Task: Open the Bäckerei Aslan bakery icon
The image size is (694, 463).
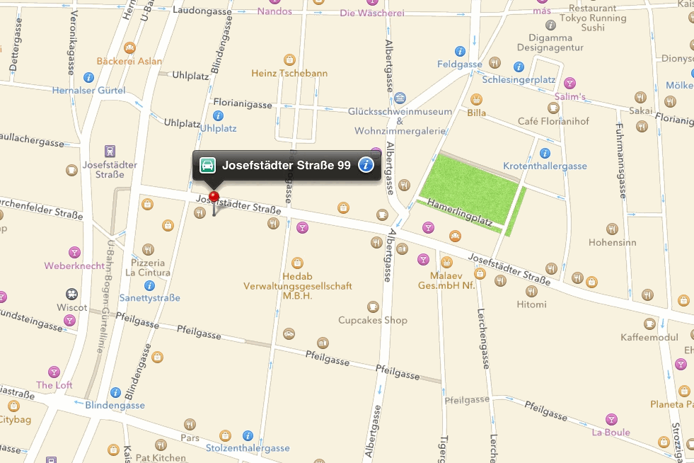Action: (129, 47)
